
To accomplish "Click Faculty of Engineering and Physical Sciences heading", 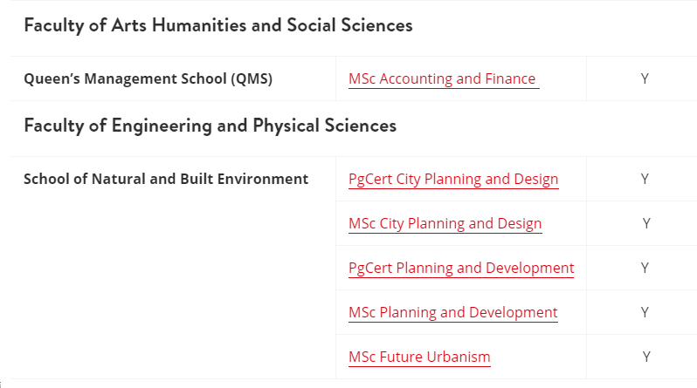I will [x=210, y=126].
